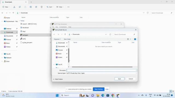Viewport: 175px width, 98px height.
Task: Select thumbnail file in Explorer list
Action: click(x=25, y=28)
